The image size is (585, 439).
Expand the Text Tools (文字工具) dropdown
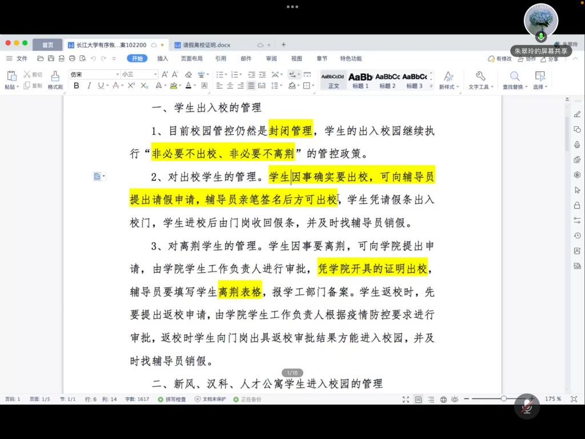[481, 86]
